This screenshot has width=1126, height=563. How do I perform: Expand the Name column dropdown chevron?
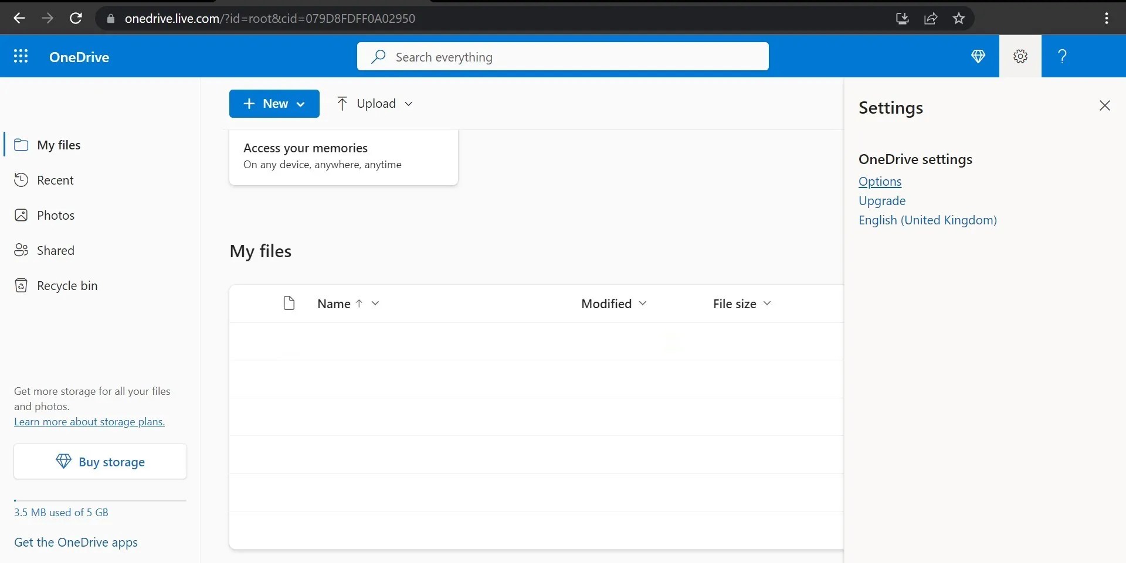[x=375, y=303]
